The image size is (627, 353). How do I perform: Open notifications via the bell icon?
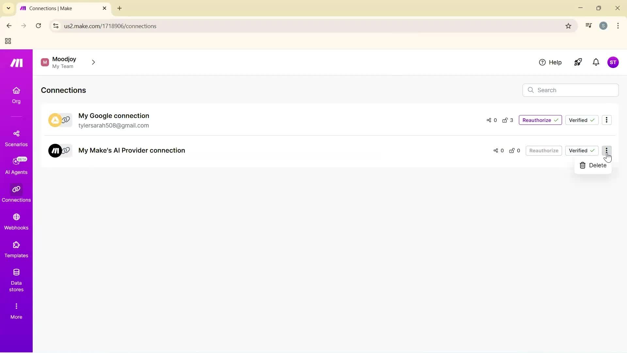(x=596, y=62)
